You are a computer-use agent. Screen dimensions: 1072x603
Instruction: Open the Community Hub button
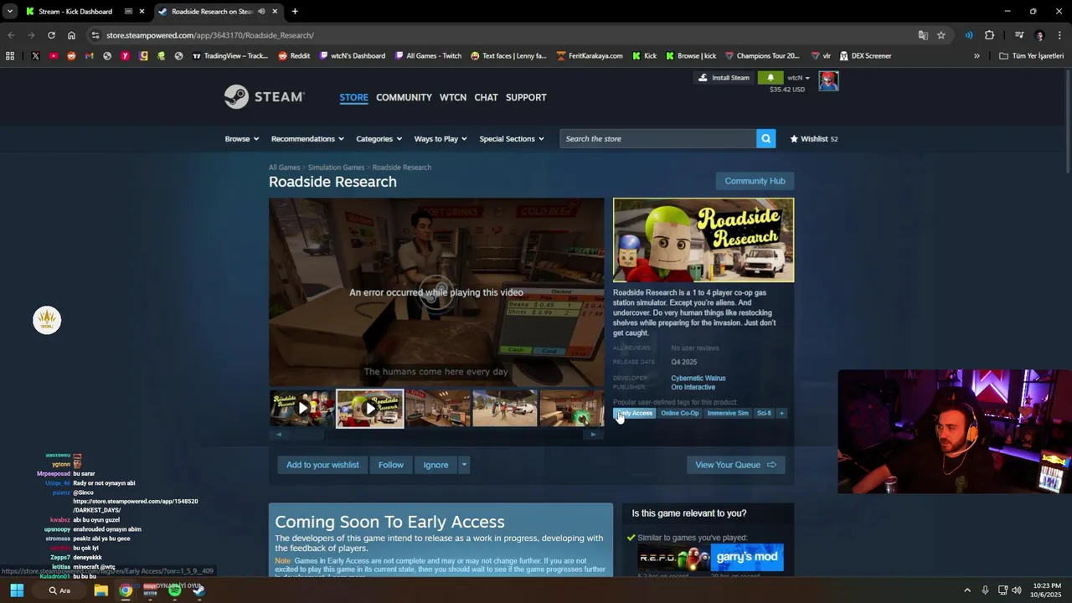755,181
